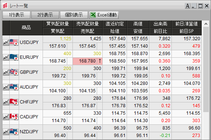Click the Excel icon on Excel連動 button

[93, 15]
